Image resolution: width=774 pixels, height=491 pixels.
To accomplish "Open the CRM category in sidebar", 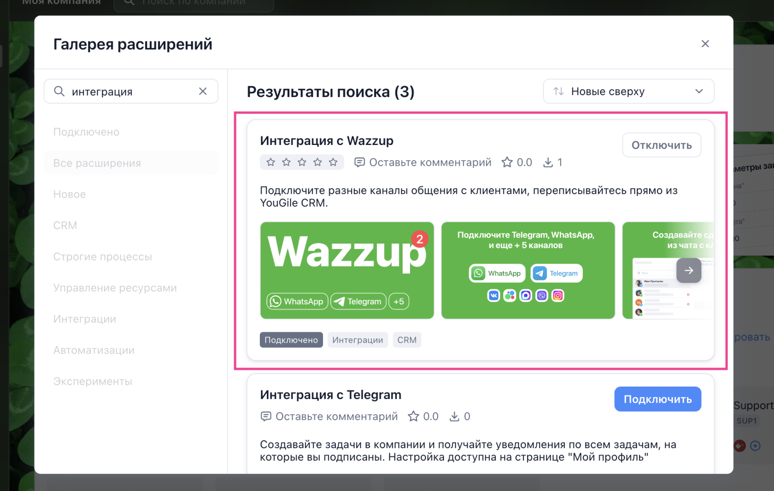I will pos(65,225).
